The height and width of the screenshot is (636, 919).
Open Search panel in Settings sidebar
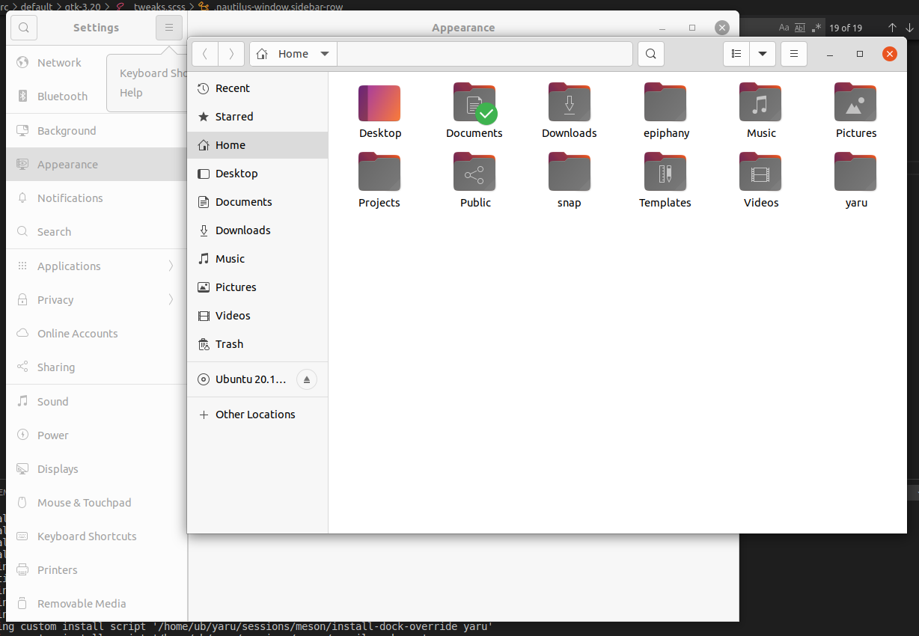(97, 232)
